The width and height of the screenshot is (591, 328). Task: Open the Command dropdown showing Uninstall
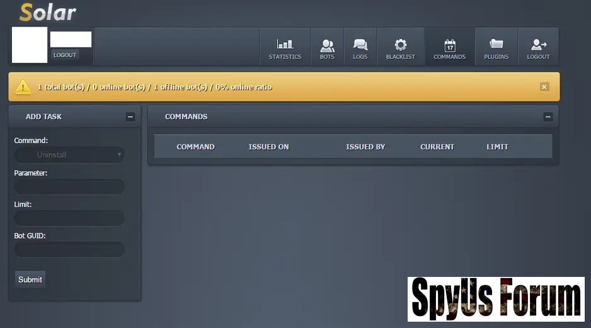pyautogui.click(x=69, y=155)
